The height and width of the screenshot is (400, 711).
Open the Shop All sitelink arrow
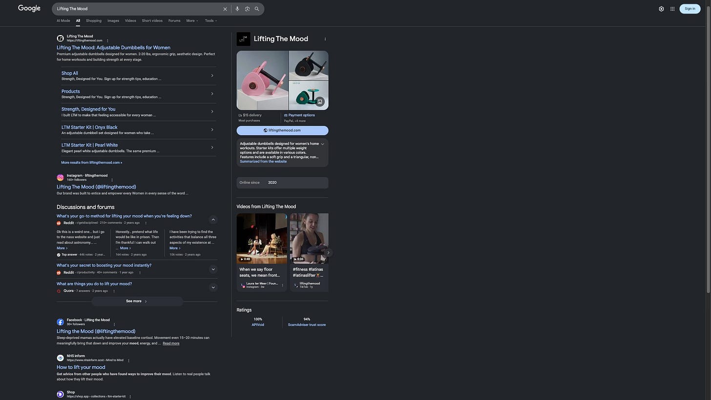(x=212, y=76)
